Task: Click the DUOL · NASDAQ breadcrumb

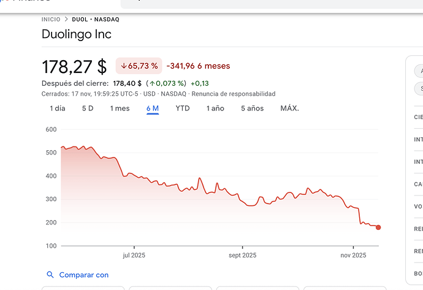Action: [x=96, y=20]
